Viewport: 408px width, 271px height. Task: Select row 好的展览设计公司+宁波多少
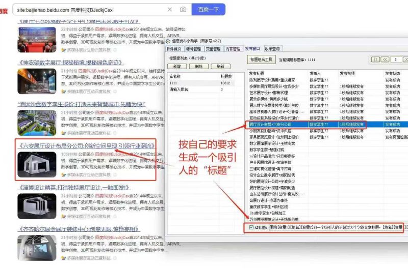point(328,182)
